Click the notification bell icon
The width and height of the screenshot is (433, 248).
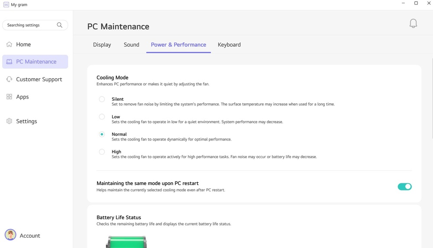tap(413, 23)
